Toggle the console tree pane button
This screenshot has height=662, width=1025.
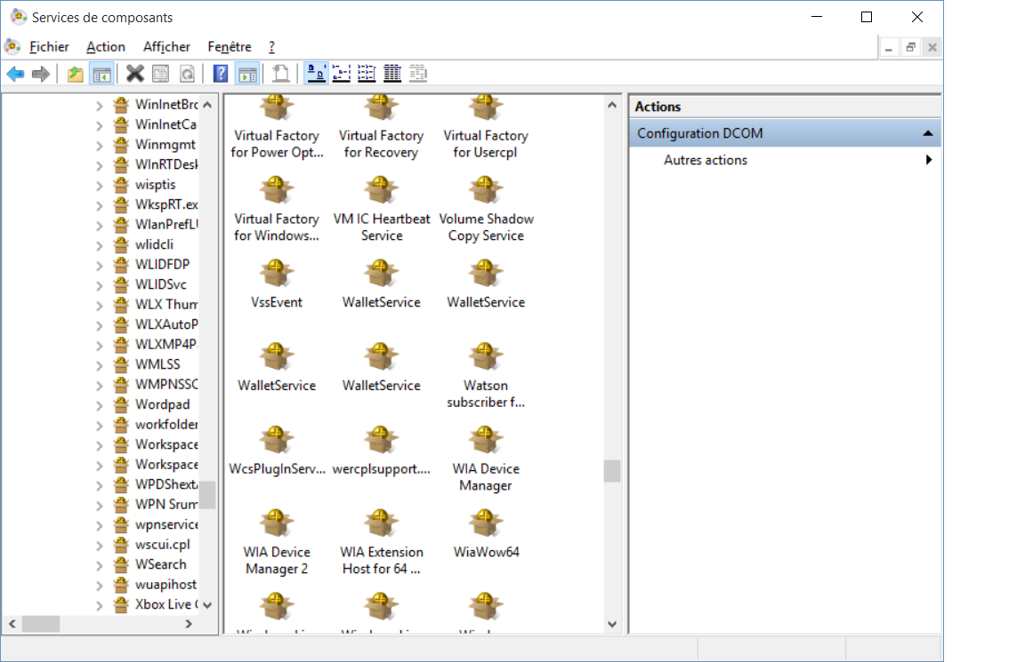101,74
